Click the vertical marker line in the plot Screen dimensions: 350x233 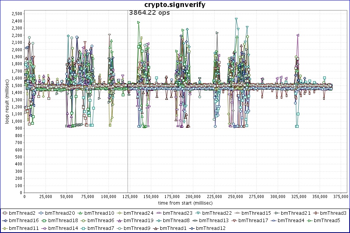click(x=128, y=116)
